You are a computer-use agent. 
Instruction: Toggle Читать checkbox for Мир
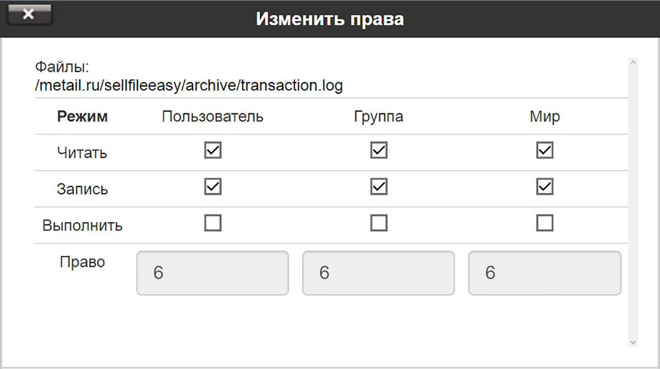[x=544, y=151]
